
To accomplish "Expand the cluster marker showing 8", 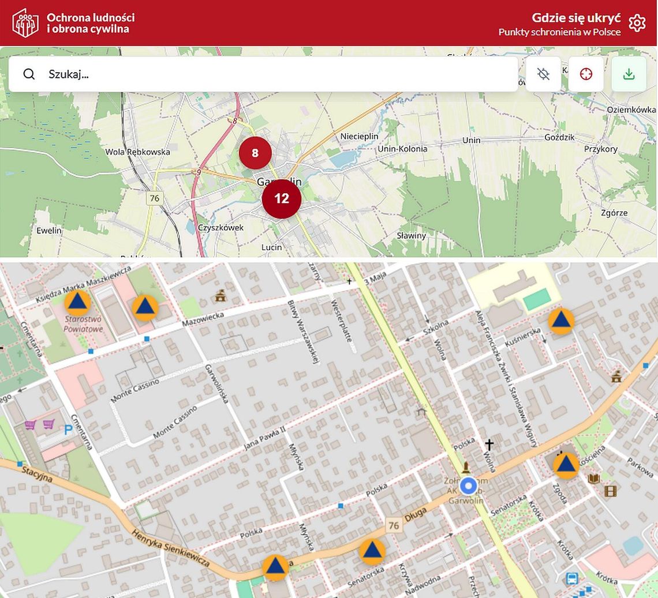I will [255, 153].
